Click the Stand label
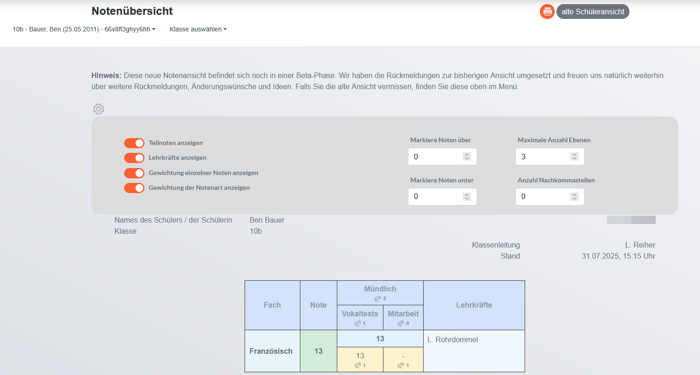Viewport: 700px width, 375px height. [510, 256]
